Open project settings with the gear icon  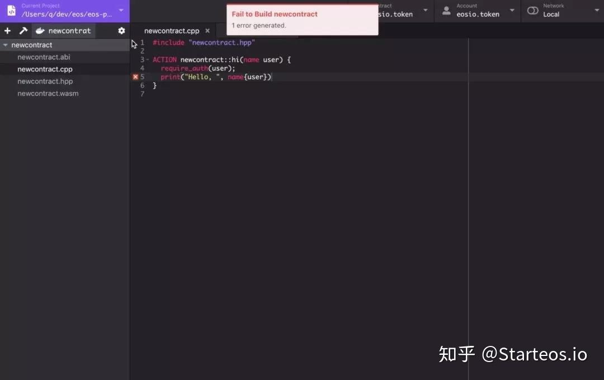(x=121, y=31)
